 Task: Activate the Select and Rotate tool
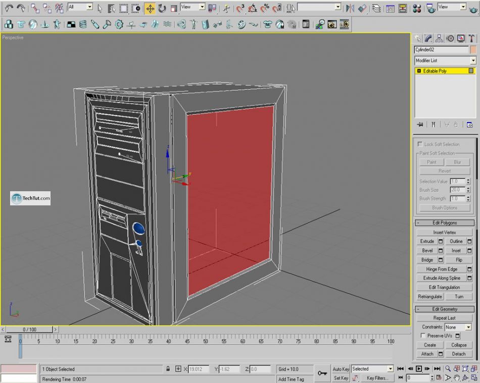[x=162, y=8]
